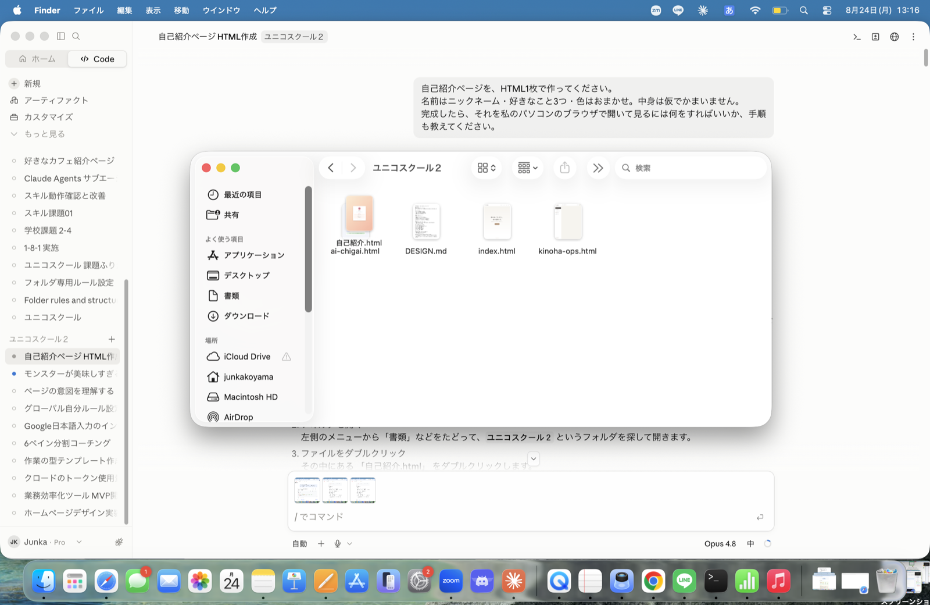Toggle the sidebar panel icon in Claude

(x=60, y=36)
